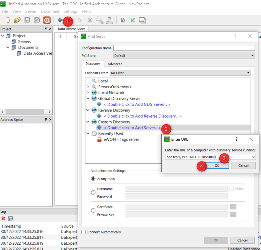
Task: Click the Disconnect server toolbar icon
Action: pyautogui.click(x=90, y=20)
